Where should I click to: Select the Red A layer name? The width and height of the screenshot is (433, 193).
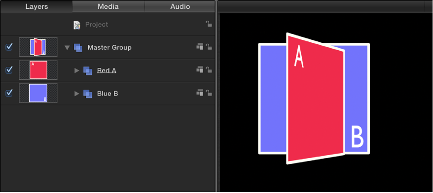[x=107, y=70]
